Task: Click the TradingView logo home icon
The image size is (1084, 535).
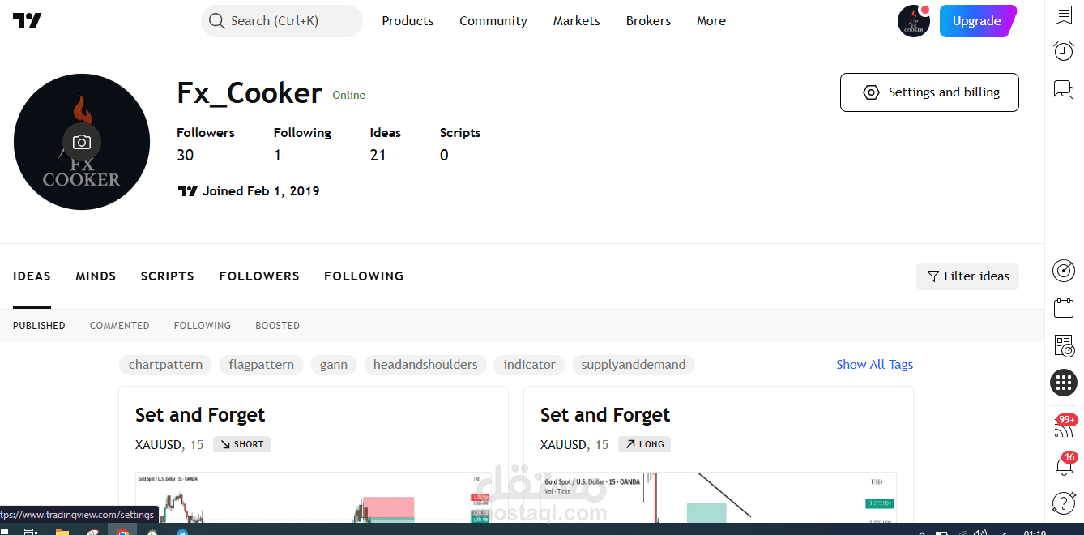Action: tap(28, 21)
